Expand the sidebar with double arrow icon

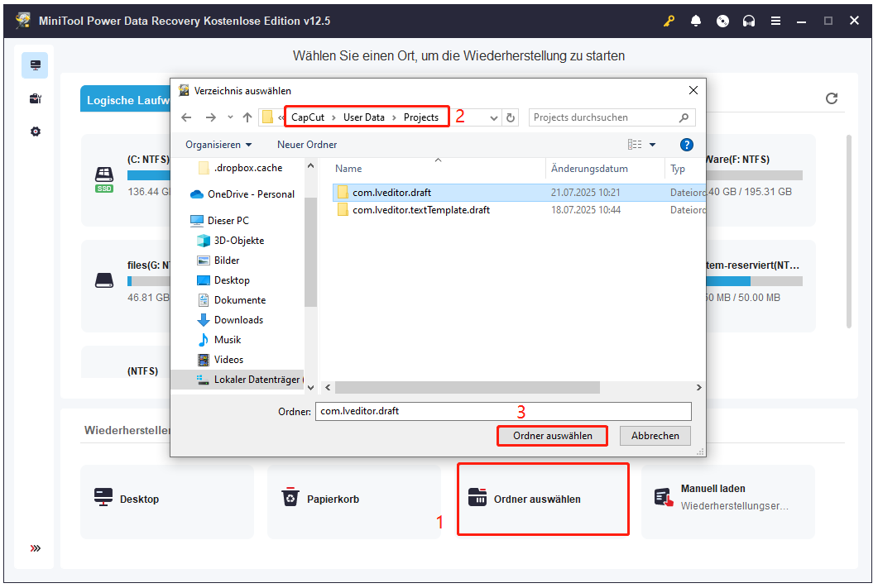point(36,548)
